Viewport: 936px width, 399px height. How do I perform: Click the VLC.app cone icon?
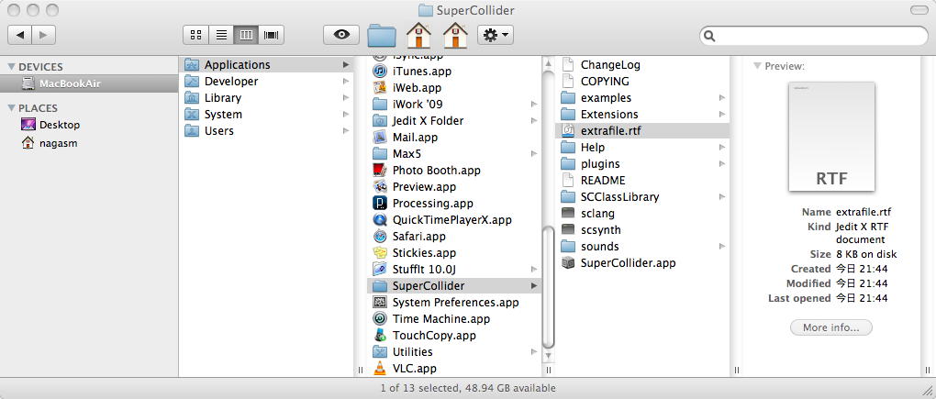point(380,369)
